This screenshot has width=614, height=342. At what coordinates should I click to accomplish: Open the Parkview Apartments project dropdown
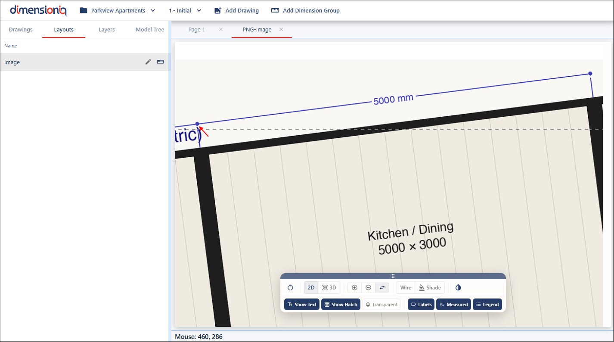[x=118, y=10]
